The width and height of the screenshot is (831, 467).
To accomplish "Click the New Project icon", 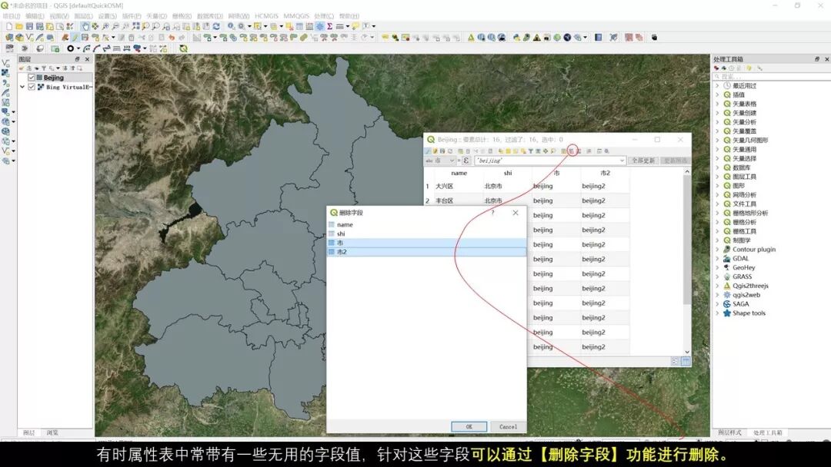I will point(9,26).
